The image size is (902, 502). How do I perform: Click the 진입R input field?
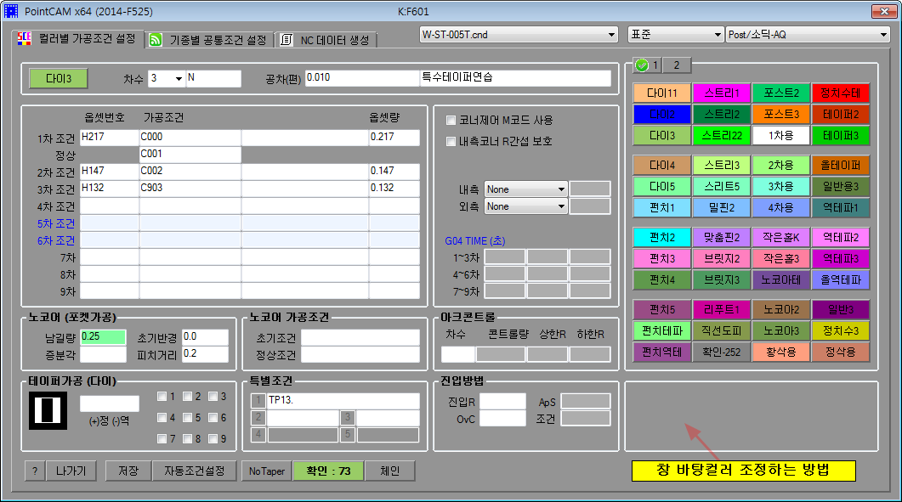pyautogui.click(x=502, y=402)
